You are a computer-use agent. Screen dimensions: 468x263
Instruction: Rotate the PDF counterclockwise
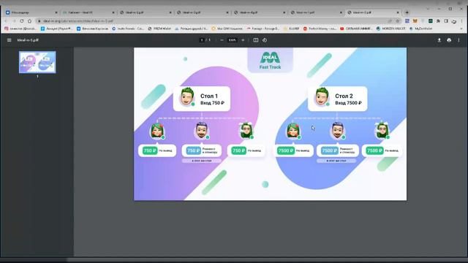click(x=265, y=40)
